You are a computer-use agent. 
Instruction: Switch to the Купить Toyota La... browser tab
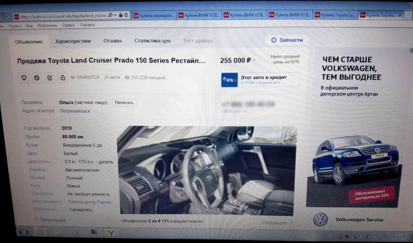[336, 15]
